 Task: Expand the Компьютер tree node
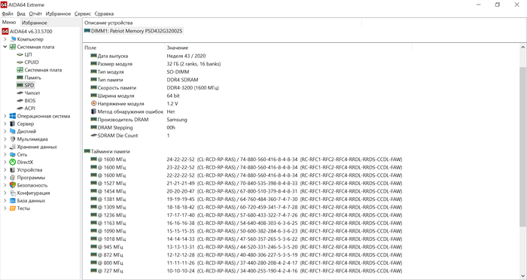coord(5,39)
